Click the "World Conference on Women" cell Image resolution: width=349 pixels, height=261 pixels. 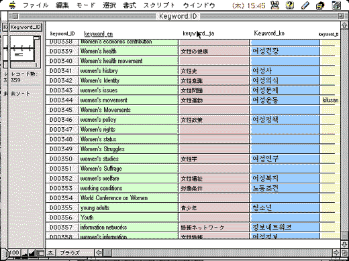click(x=128, y=198)
